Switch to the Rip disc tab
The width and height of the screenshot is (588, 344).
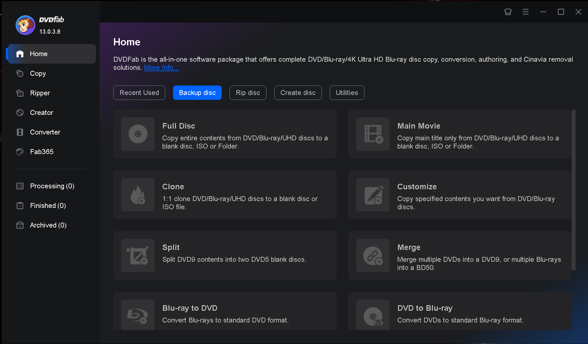[x=248, y=93]
